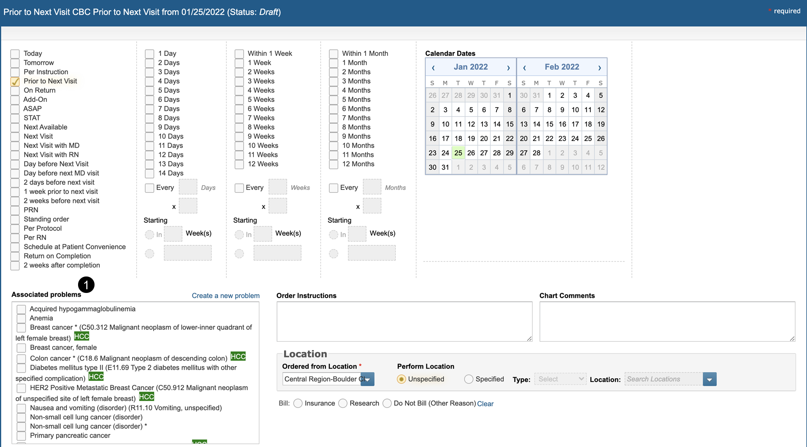
Task: Choose Insurance billing radio button
Action: pyautogui.click(x=298, y=403)
